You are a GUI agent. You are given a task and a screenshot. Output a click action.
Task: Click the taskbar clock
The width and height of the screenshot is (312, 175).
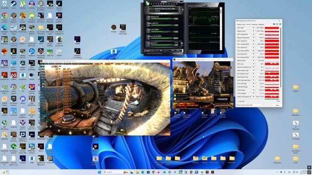pos(303,172)
